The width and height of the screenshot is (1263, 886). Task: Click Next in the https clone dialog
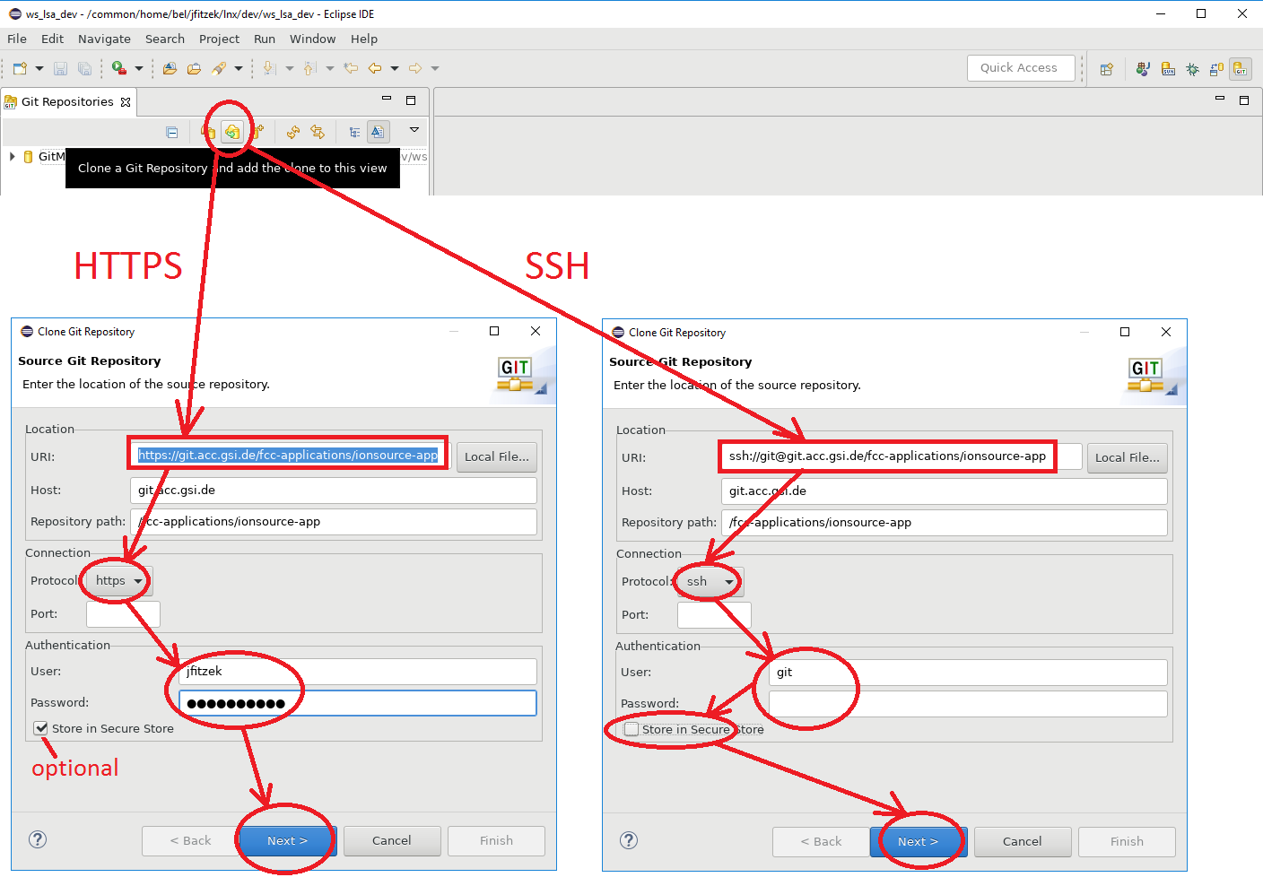click(x=287, y=841)
